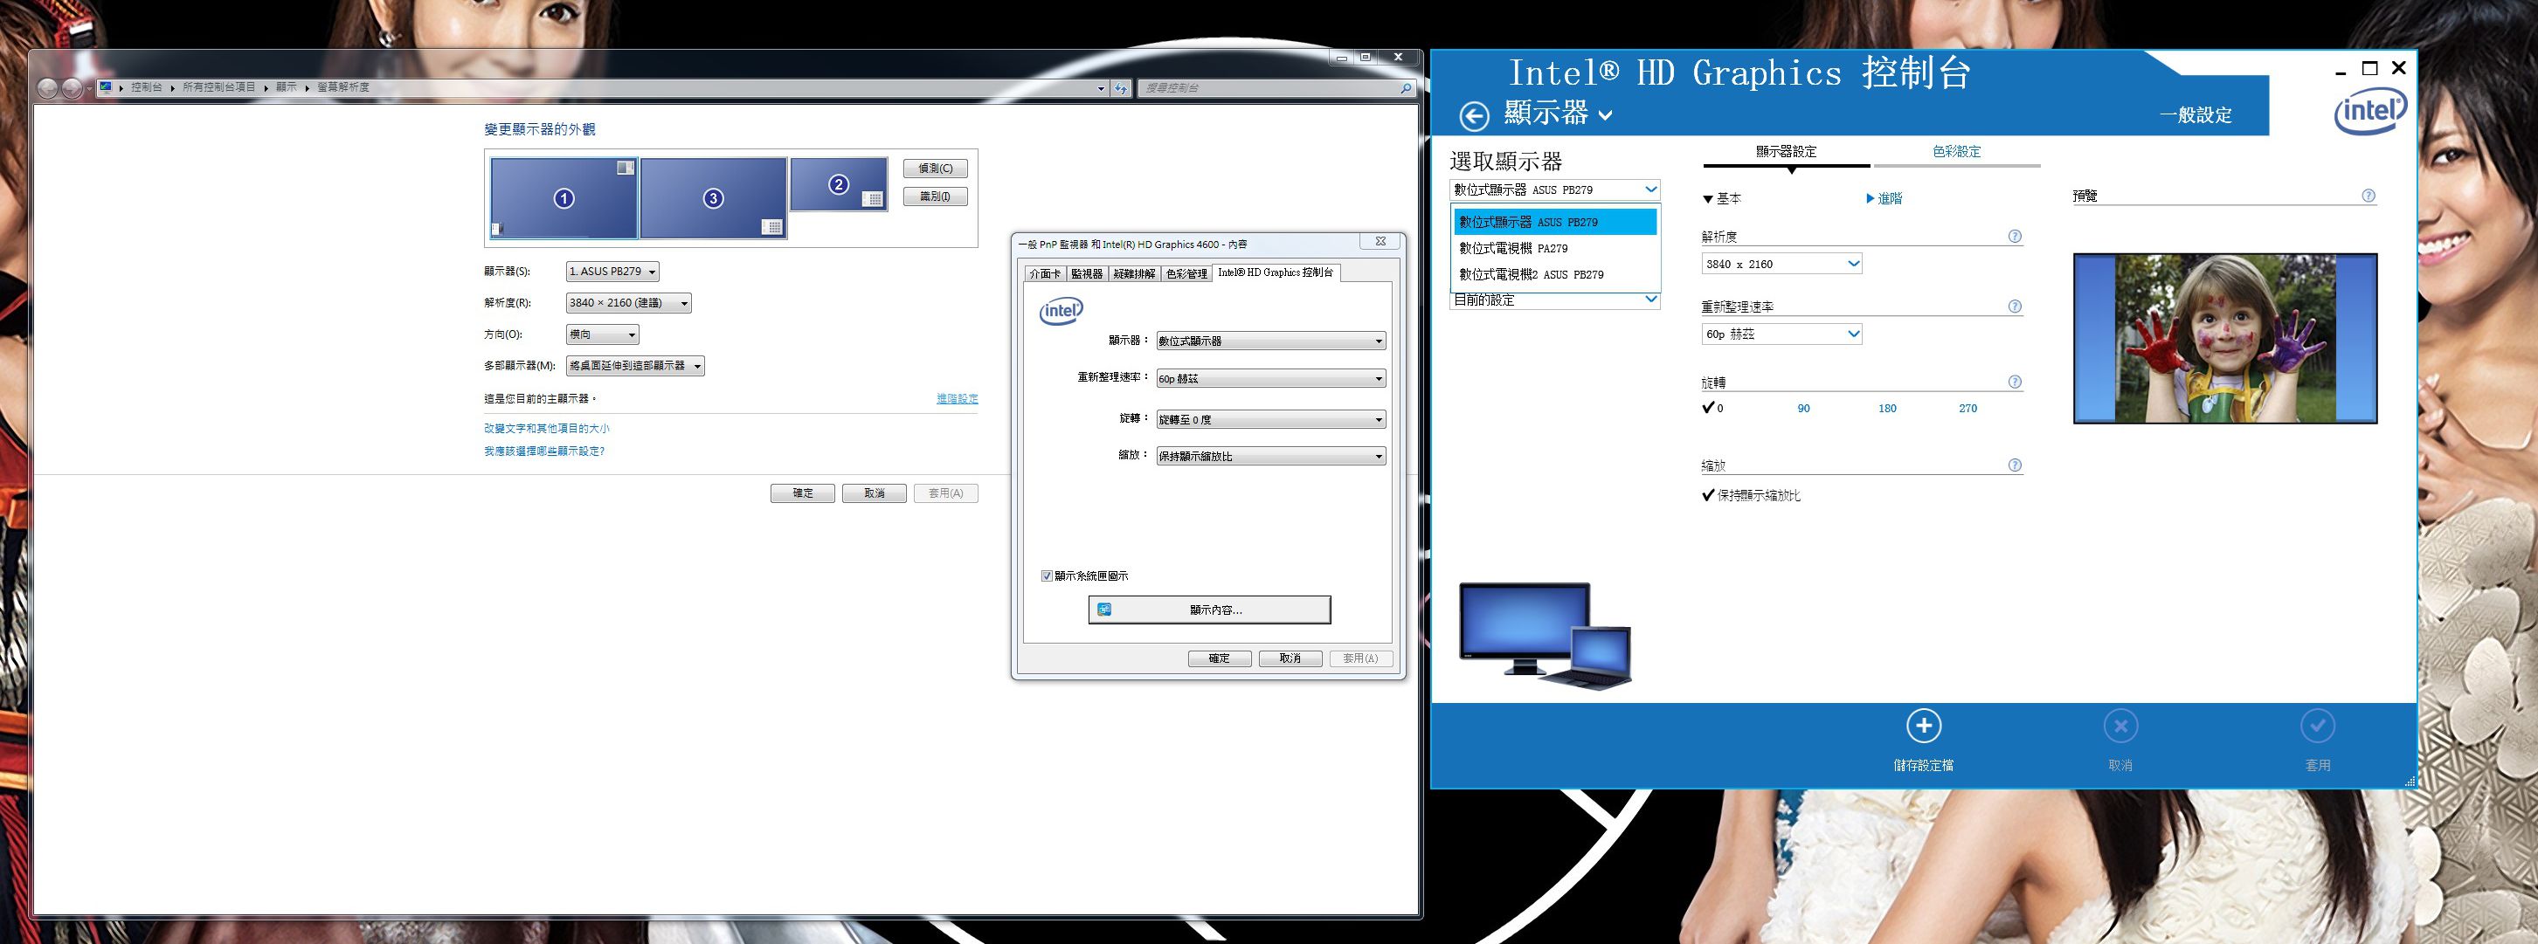Open the 重新整理速率 60p dropdown in dialog
2538x944 pixels.
click(x=1271, y=379)
